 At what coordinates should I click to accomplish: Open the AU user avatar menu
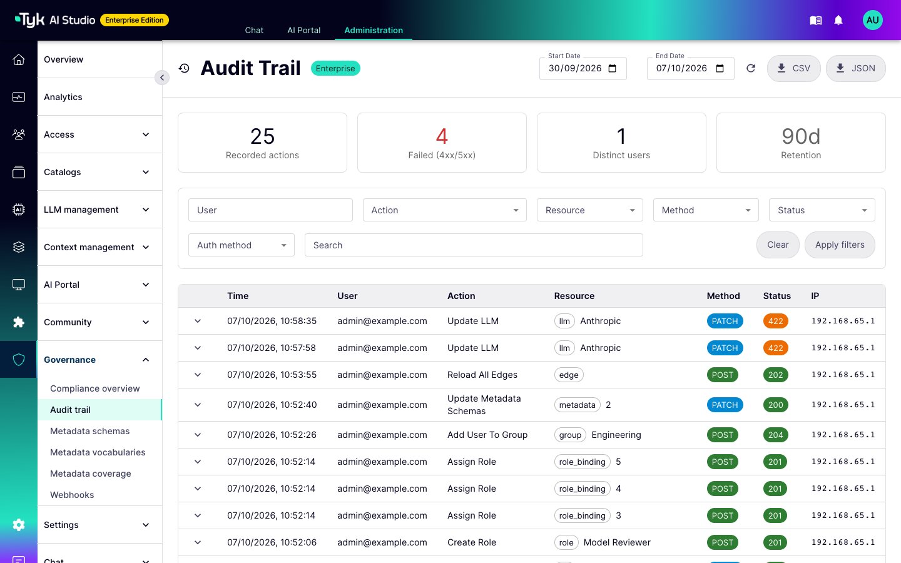tap(872, 20)
